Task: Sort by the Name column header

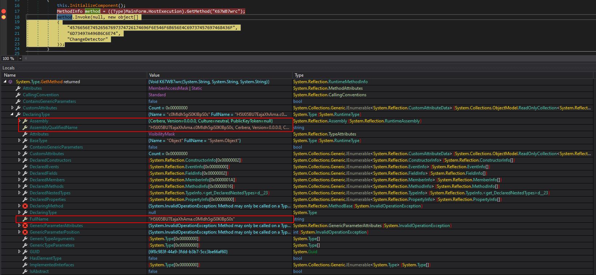Action: tap(74, 75)
